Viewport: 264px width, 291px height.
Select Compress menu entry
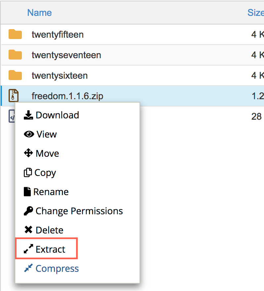pyautogui.click(x=57, y=269)
